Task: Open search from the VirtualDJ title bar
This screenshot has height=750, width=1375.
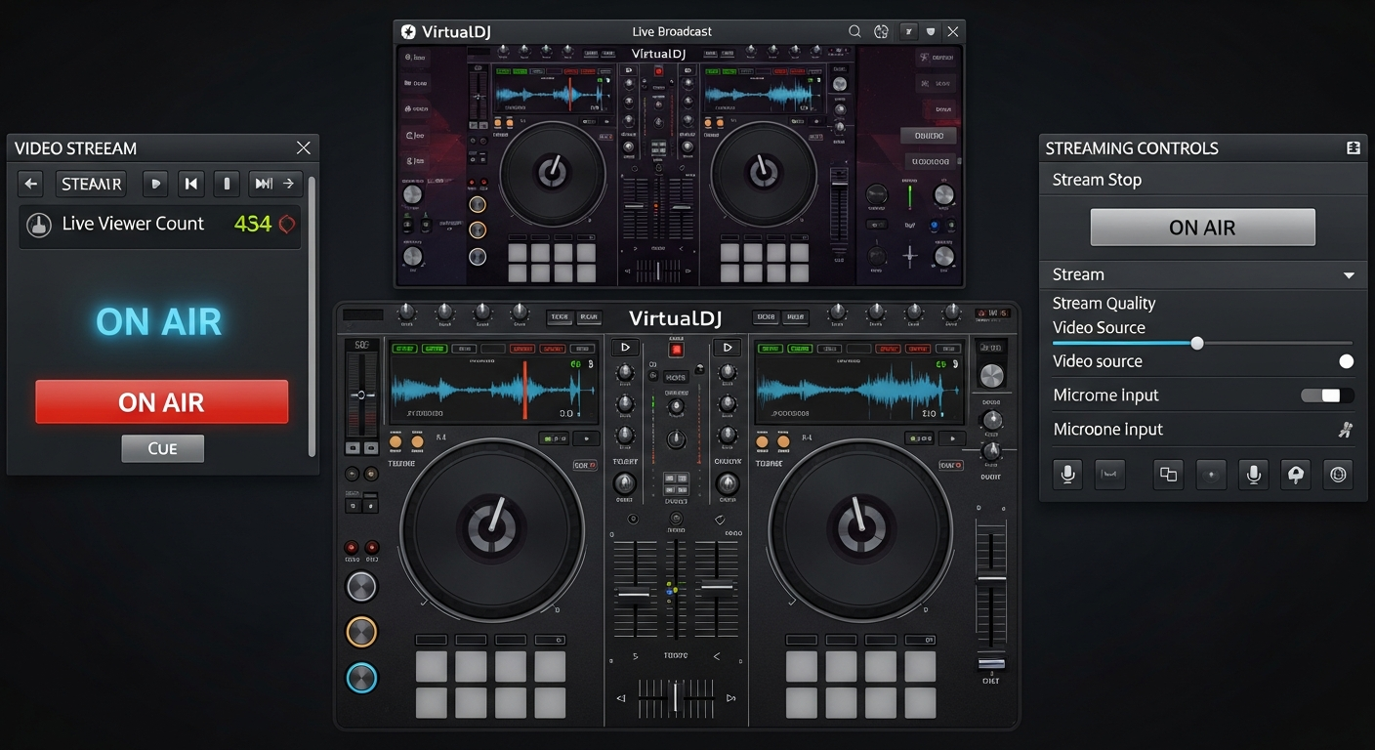Action: coord(854,30)
